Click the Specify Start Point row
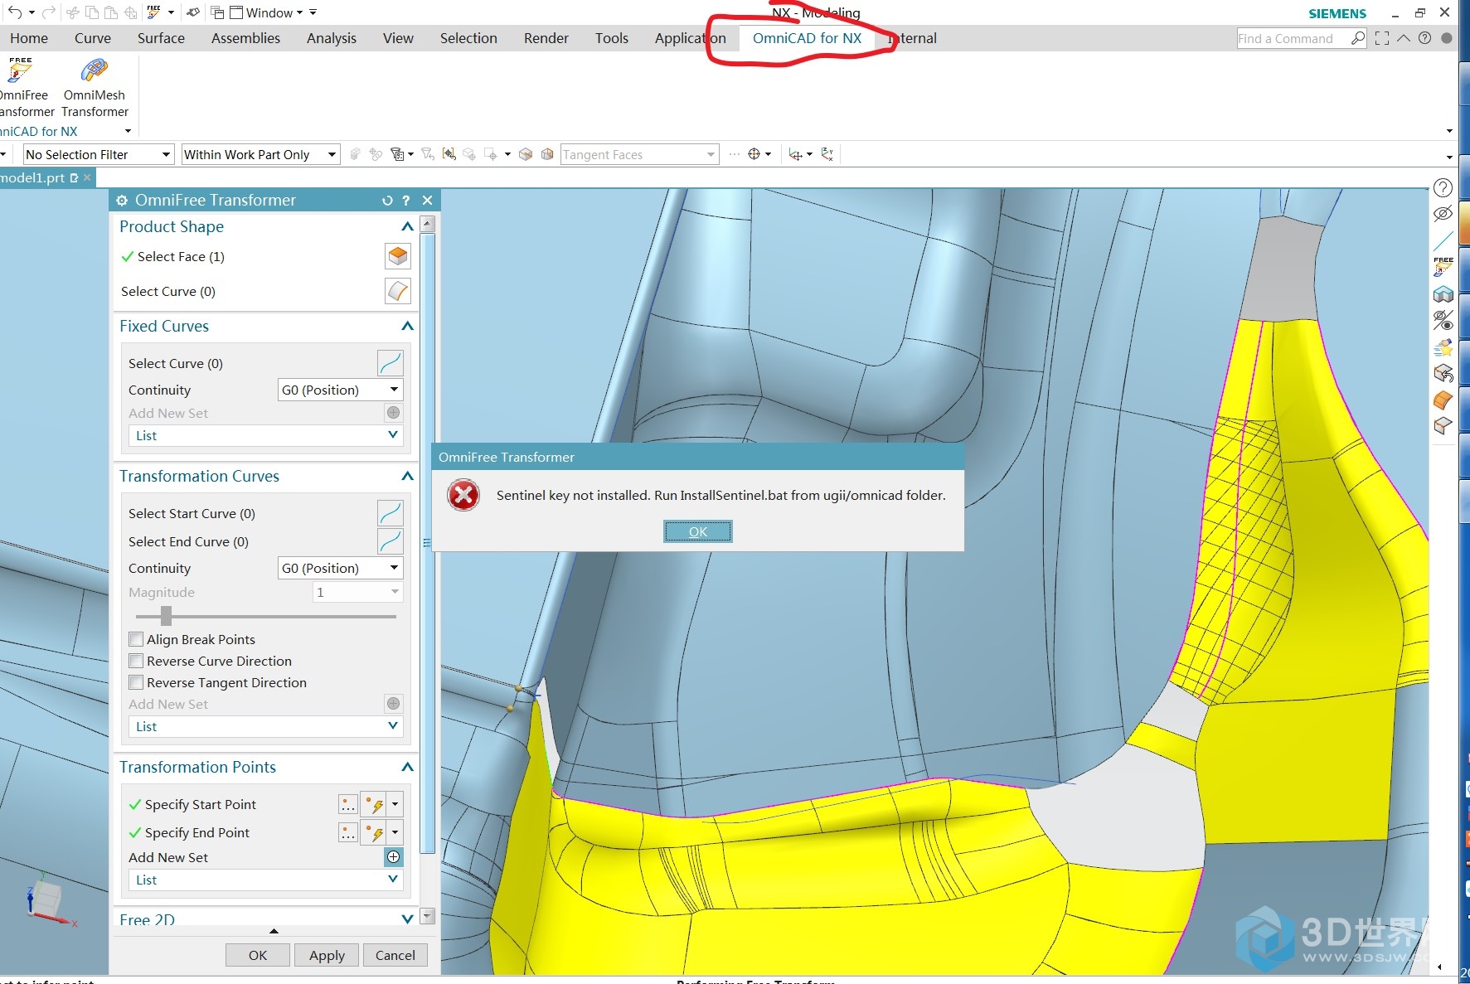This screenshot has width=1470, height=984. point(265,804)
